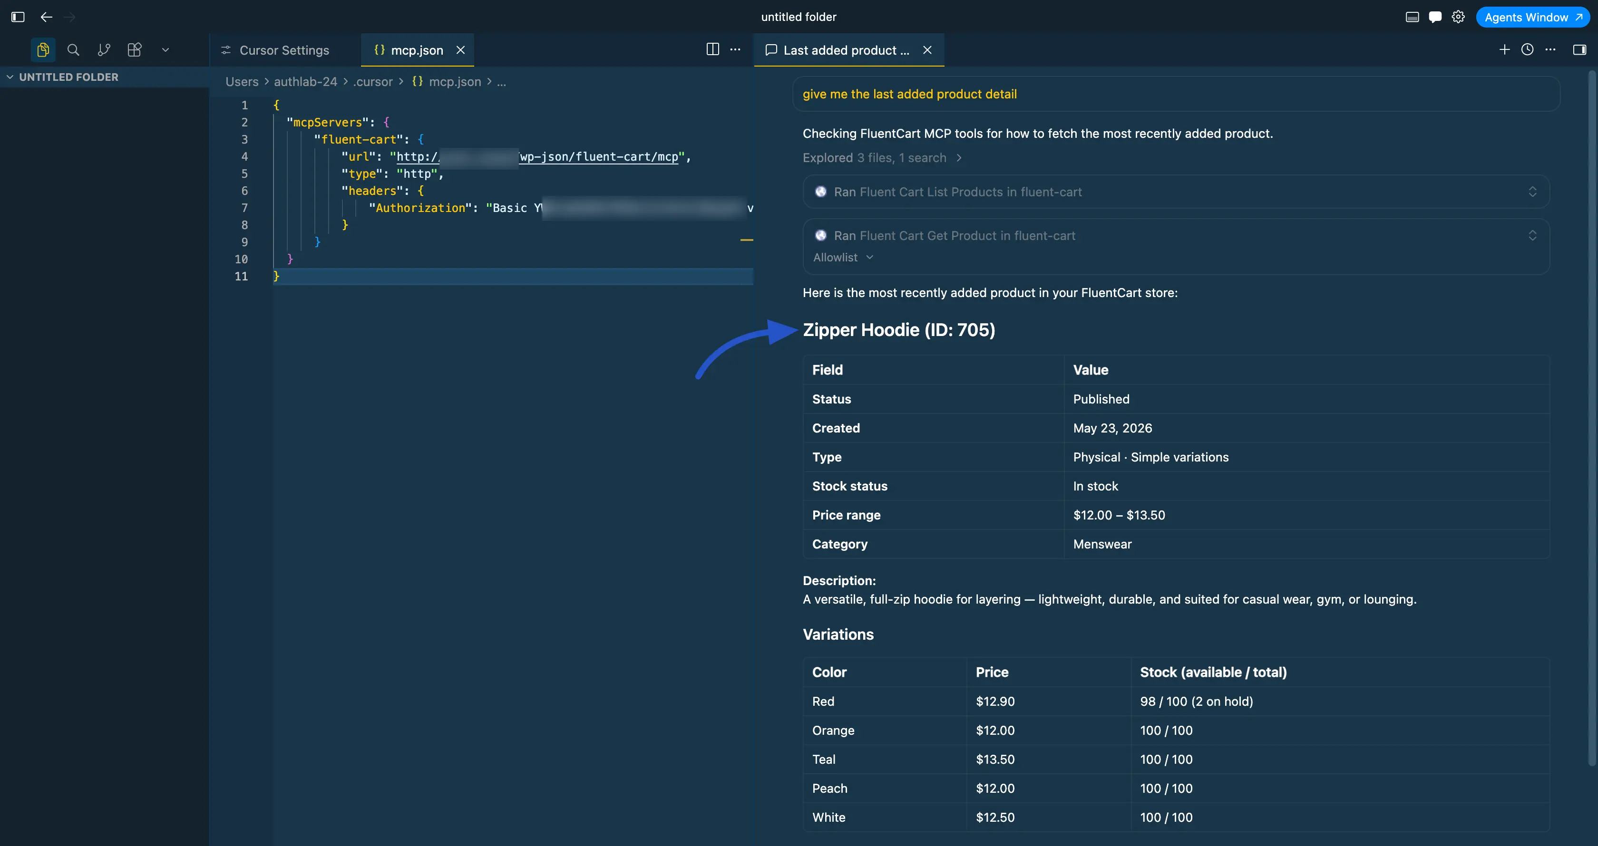Click the Users breadcrumb
Screen dimensions: 1598x846
click(242, 82)
